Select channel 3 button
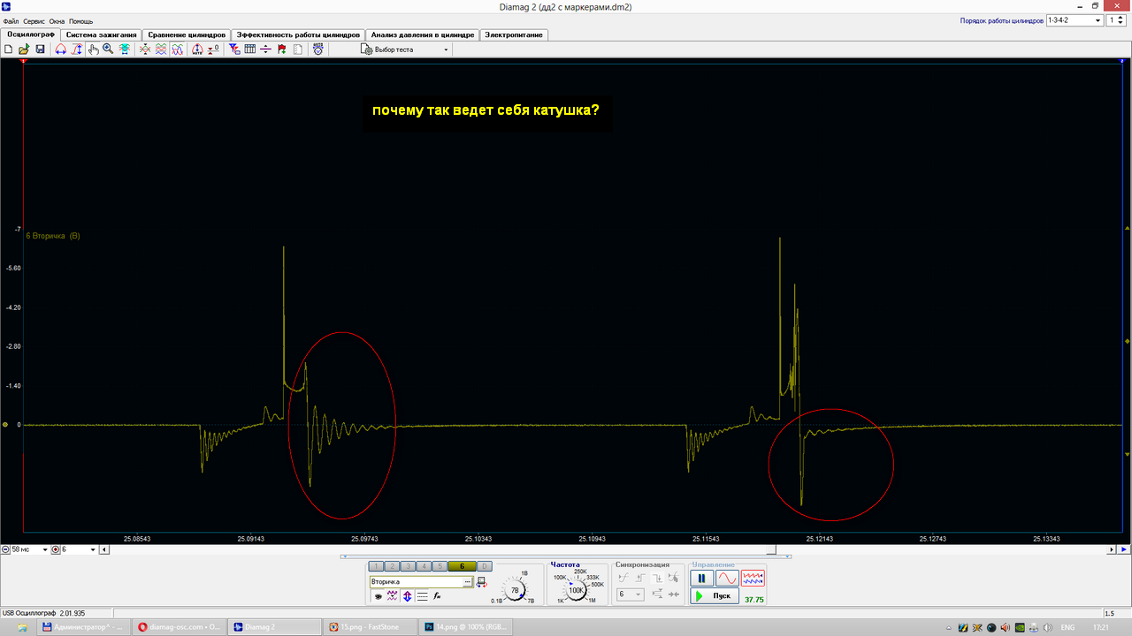The image size is (1132, 636). click(x=408, y=566)
